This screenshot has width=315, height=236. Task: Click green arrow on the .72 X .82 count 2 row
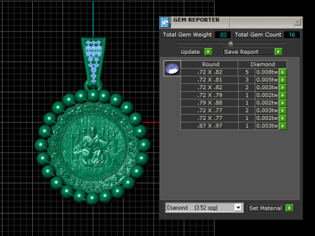point(283,87)
